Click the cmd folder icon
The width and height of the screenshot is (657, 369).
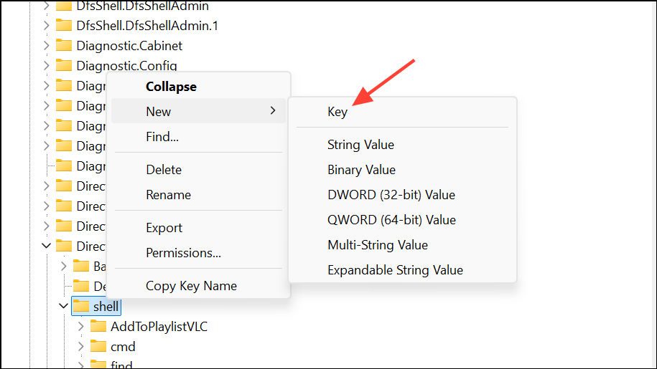[x=98, y=347]
